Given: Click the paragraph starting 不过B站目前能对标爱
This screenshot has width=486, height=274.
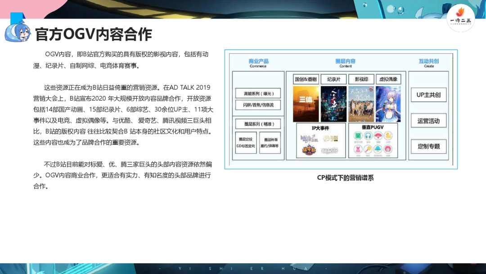Looking at the screenshot, I should pos(123,175).
